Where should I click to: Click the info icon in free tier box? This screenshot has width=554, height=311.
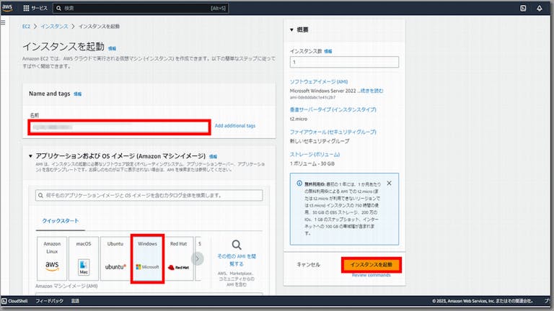click(299, 184)
